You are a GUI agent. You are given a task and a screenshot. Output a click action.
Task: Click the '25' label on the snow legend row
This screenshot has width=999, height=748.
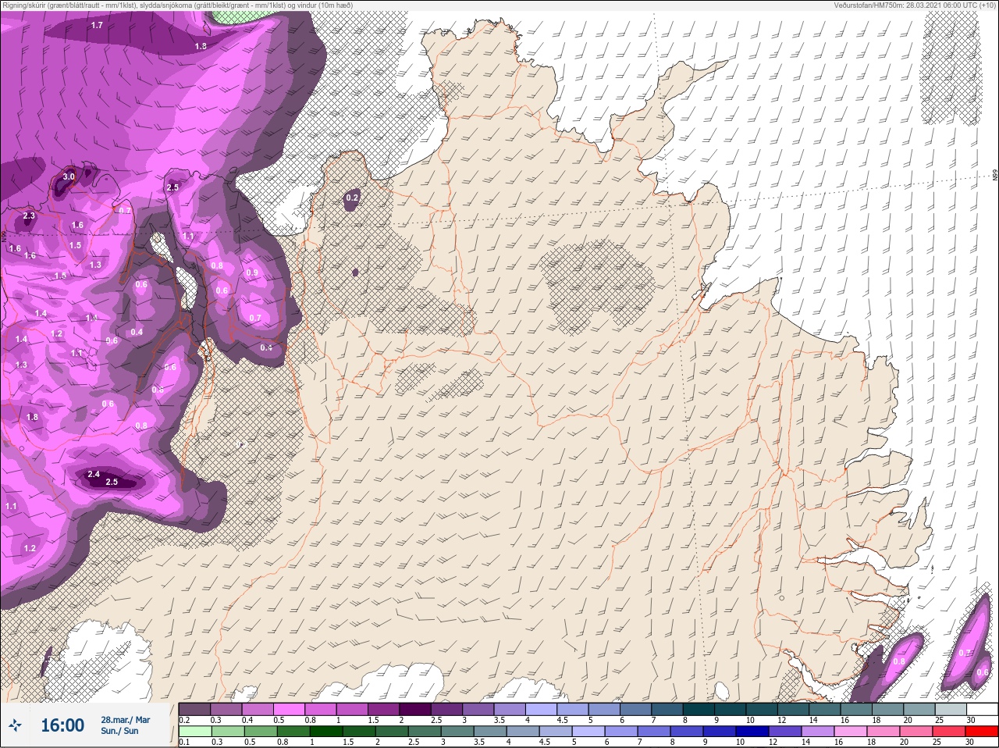(939, 720)
